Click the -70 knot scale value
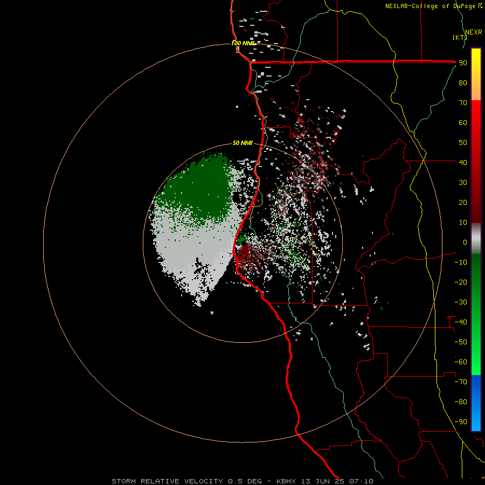Viewport: 485px width, 485px height. click(461, 382)
